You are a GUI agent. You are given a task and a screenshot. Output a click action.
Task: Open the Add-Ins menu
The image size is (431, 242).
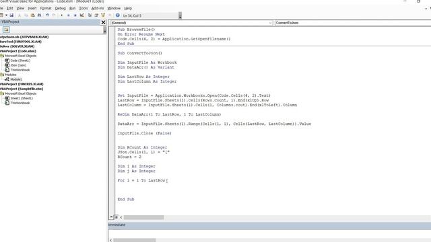click(98, 8)
